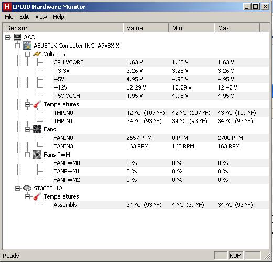Click the Fans PWM icon
The width and height of the screenshot is (273, 263).
[x=37, y=155]
